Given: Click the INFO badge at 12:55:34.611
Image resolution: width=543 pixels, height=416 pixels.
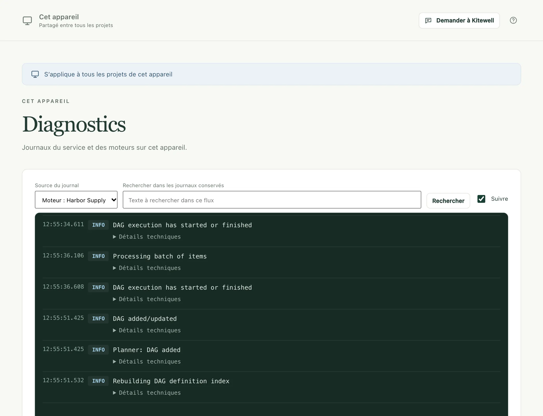Looking at the screenshot, I should pos(98,225).
